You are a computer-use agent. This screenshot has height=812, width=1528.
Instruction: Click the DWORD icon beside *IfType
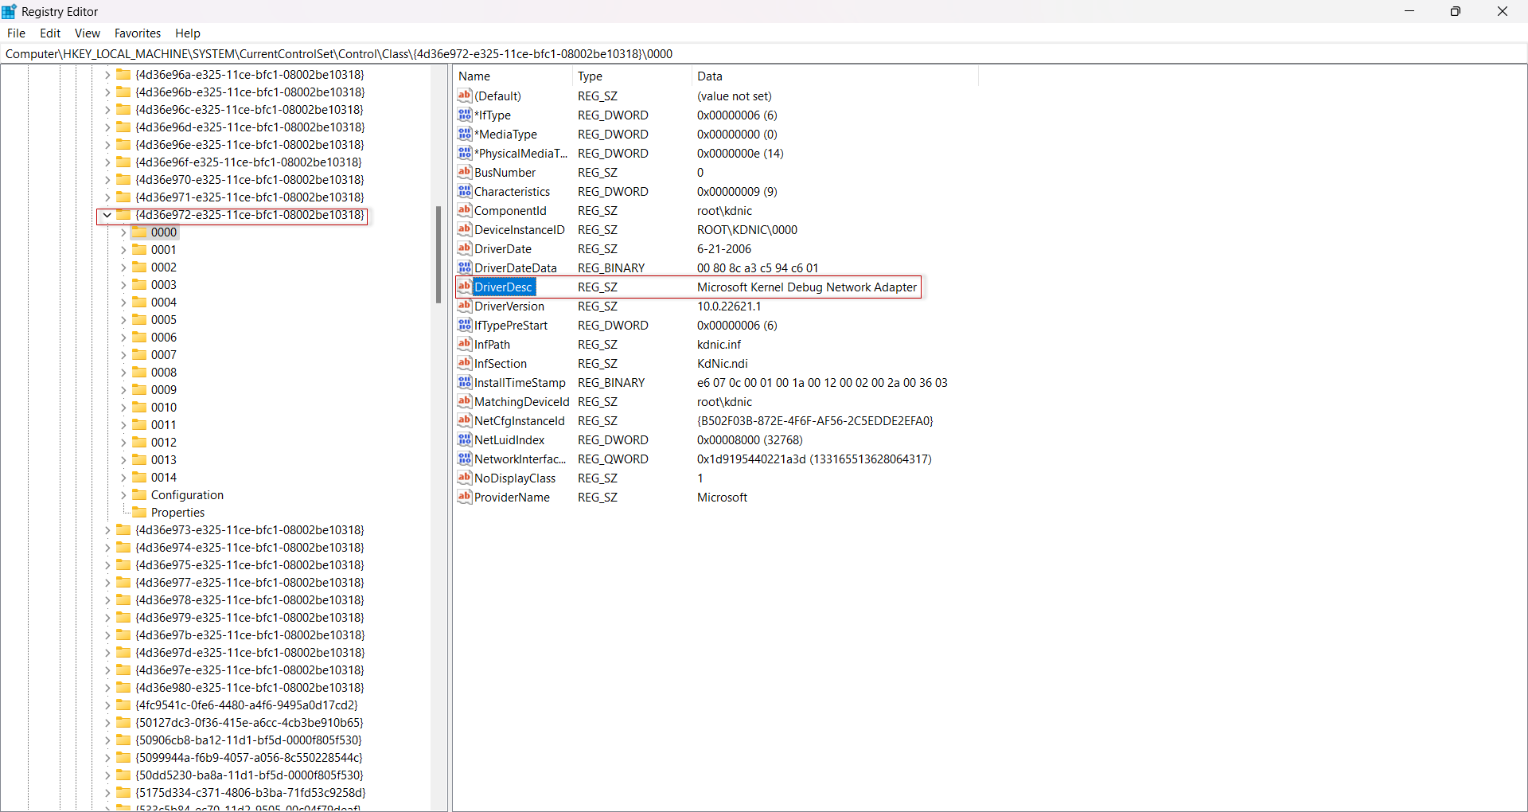tap(464, 115)
